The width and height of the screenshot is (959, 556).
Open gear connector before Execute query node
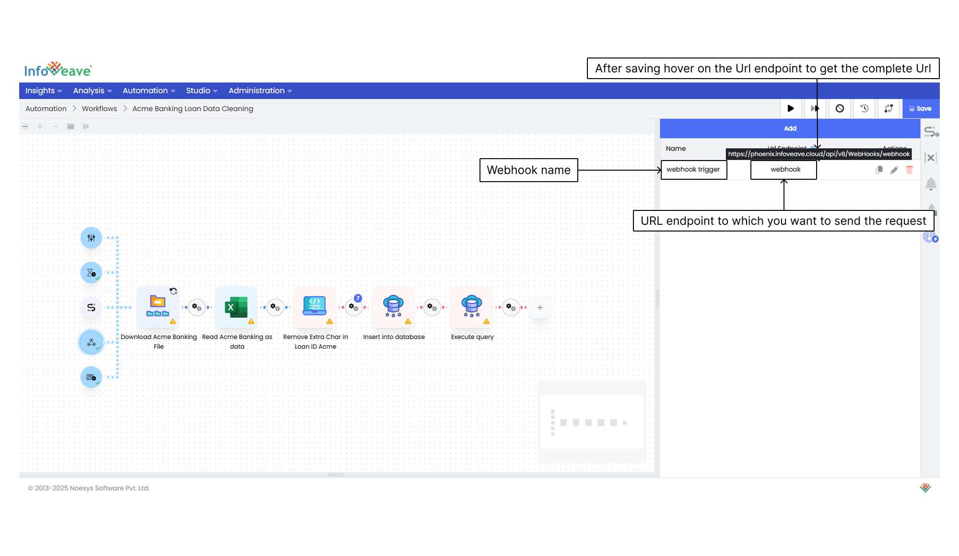click(433, 307)
